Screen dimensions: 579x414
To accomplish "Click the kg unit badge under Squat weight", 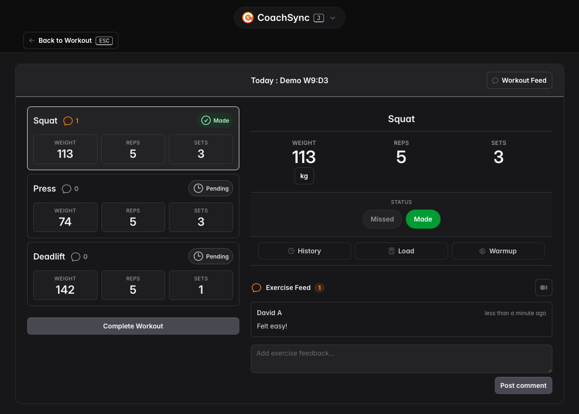I will [x=304, y=175].
